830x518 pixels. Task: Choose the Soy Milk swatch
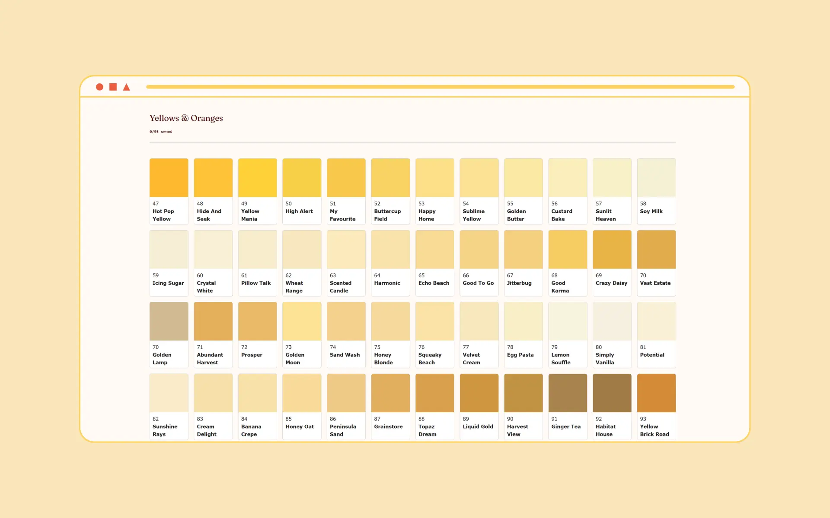pyautogui.click(x=656, y=191)
